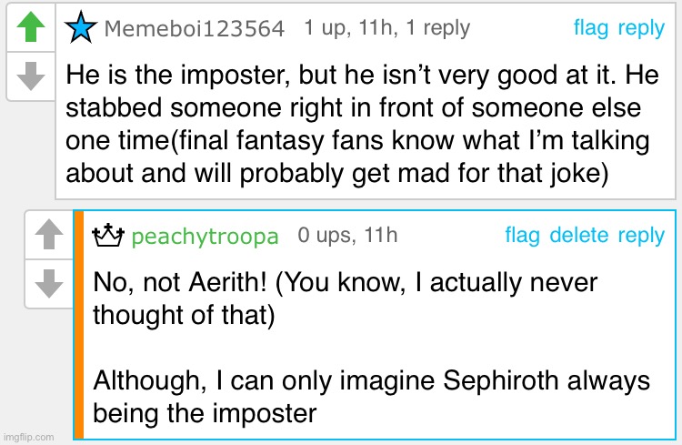
Task: Reply to the peachytroopa comment
Action: (641, 236)
